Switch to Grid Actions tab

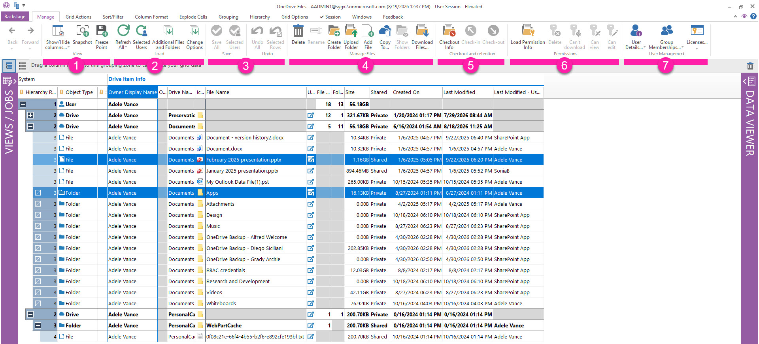(78, 17)
